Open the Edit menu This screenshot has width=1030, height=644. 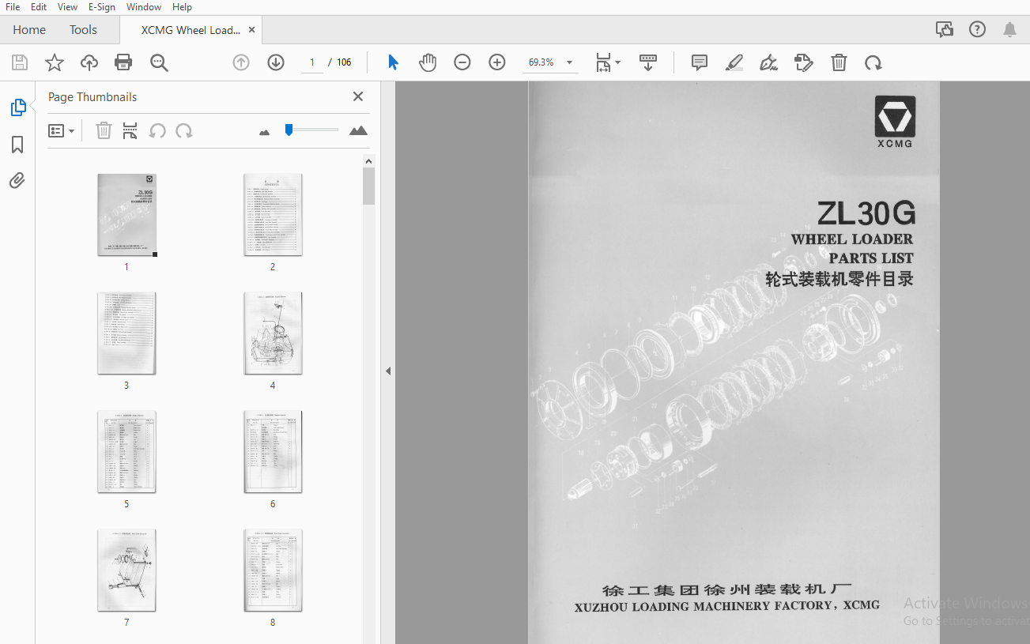point(39,7)
